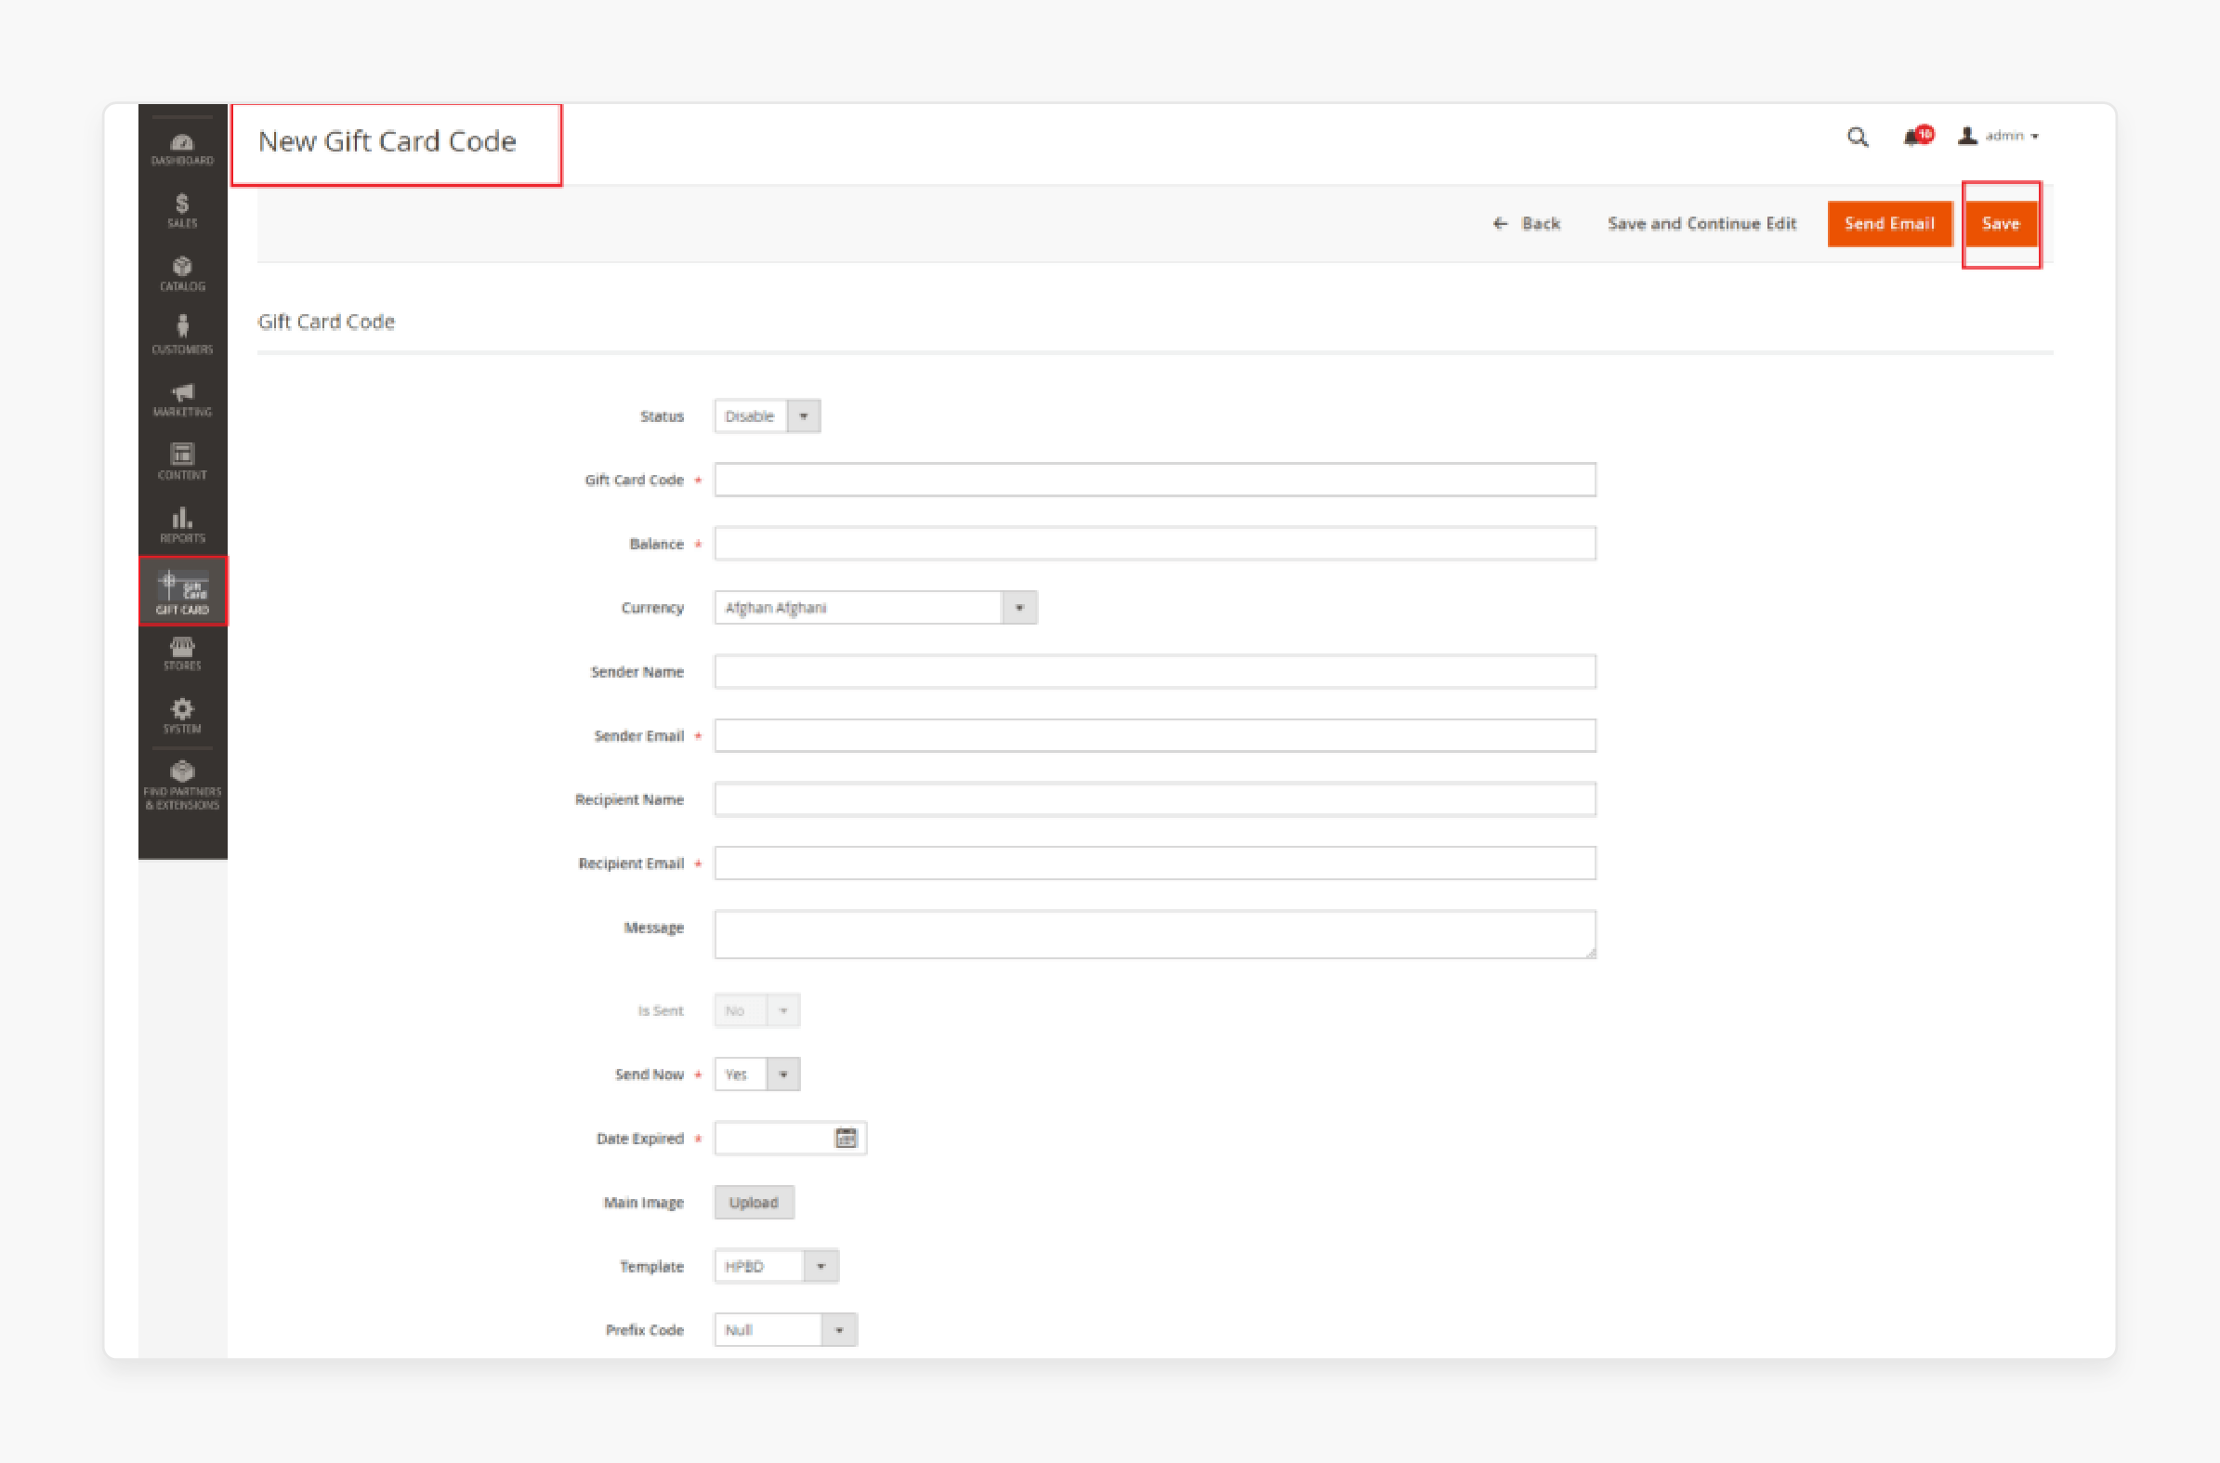Screen dimensions: 2220x1463
Task: Click into the Message text area
Action: 1155,935
